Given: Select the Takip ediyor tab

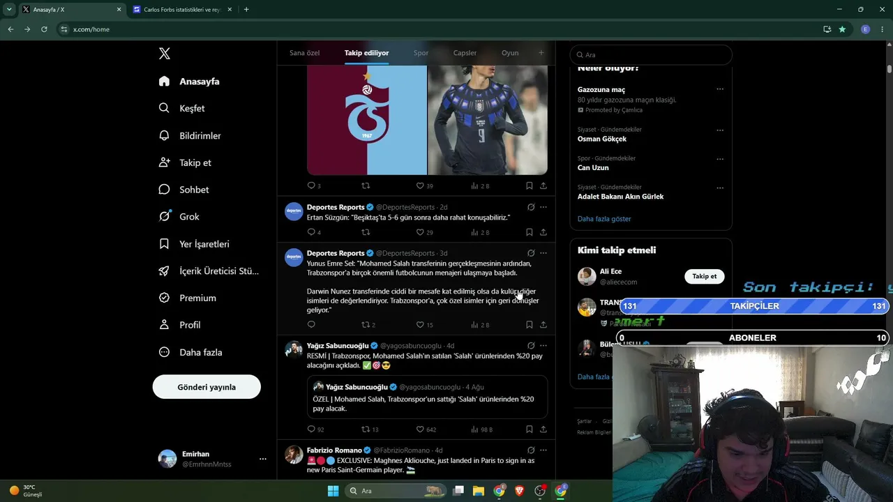Looking at the screenshot, I should [366, 53].
